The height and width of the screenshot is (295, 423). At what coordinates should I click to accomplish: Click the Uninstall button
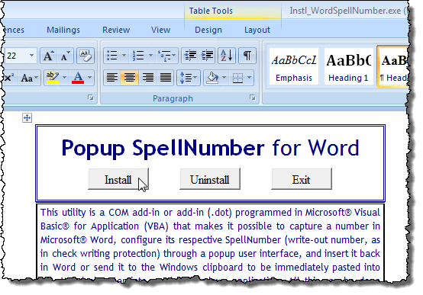[210, 179]
